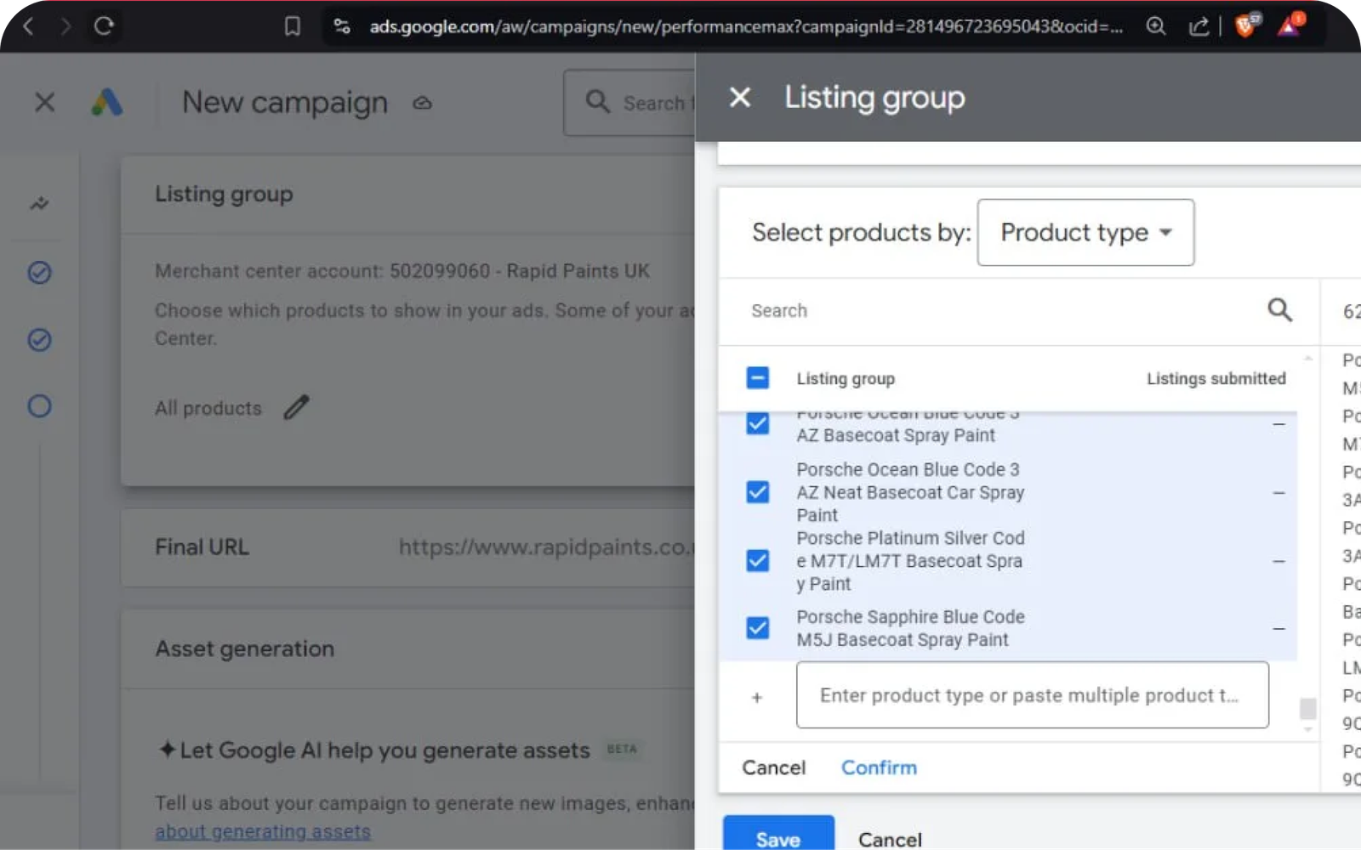Bookmark this page with the bookmark icon
Viewport: 1361px width, 850px height.
(292, 26)
